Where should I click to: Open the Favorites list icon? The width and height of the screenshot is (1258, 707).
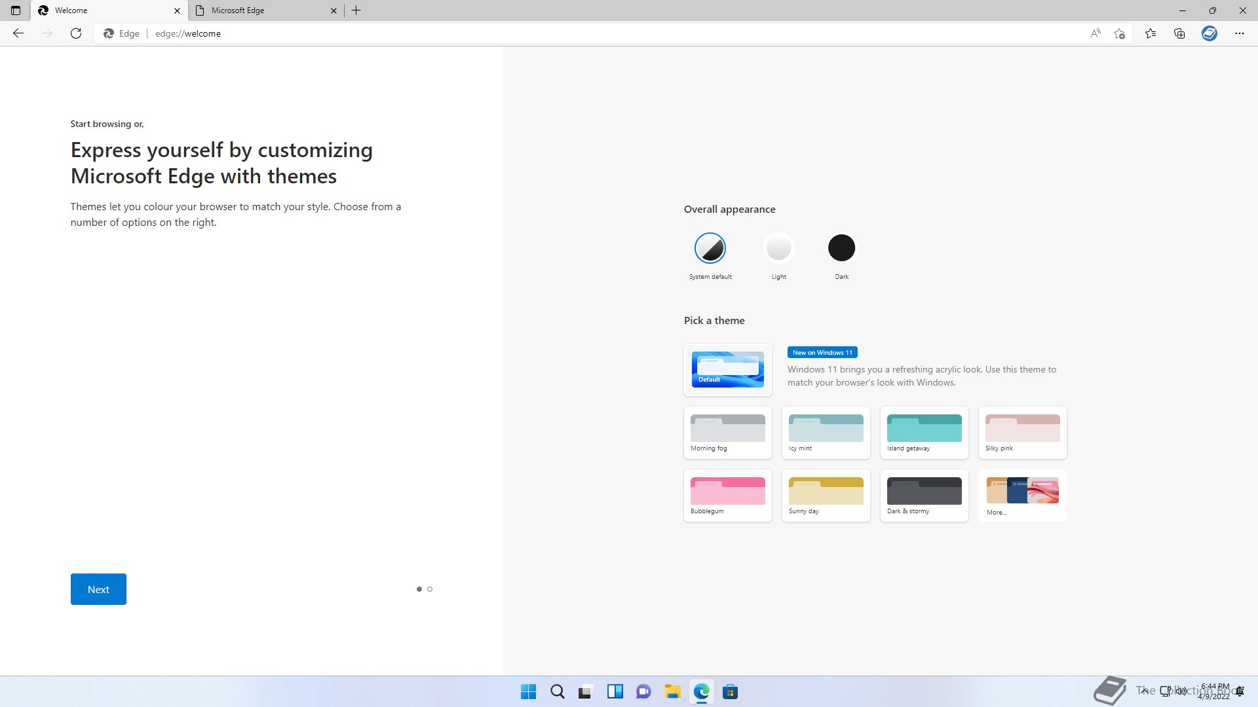(1151, 33)
